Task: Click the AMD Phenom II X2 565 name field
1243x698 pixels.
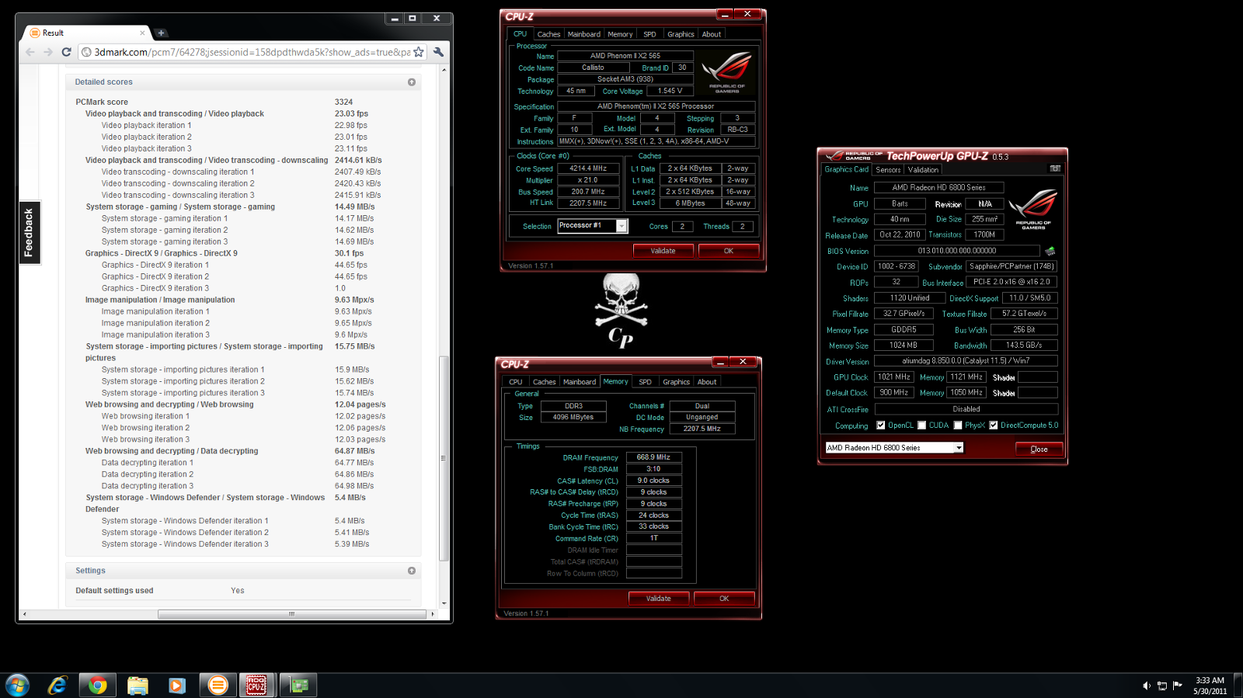Action: [x=625, y=56]
